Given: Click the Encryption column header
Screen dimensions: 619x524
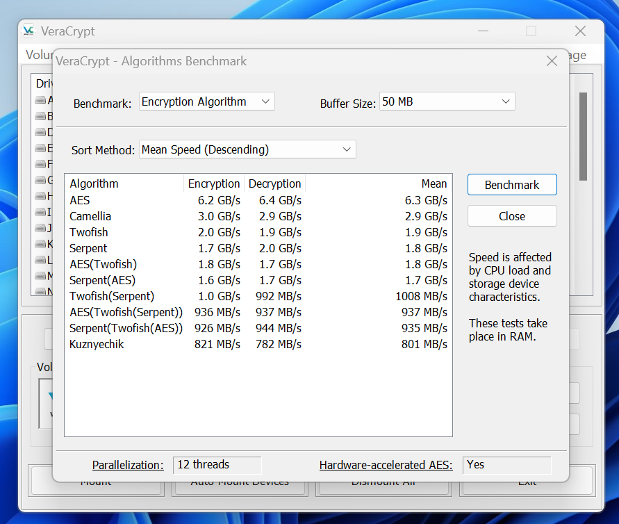Looking at the screenshot, I should coord(214,183).
